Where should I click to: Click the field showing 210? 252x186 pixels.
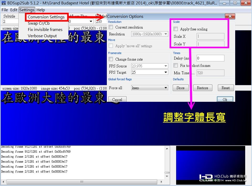click(x=101, y=21)
